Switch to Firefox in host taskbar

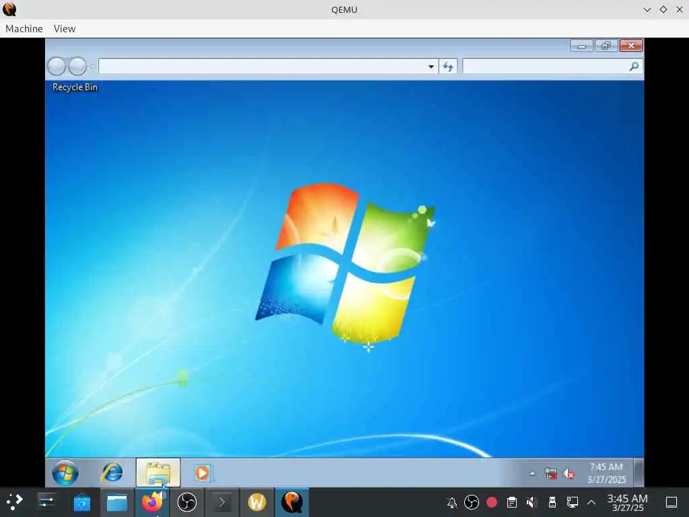point(152,502)
